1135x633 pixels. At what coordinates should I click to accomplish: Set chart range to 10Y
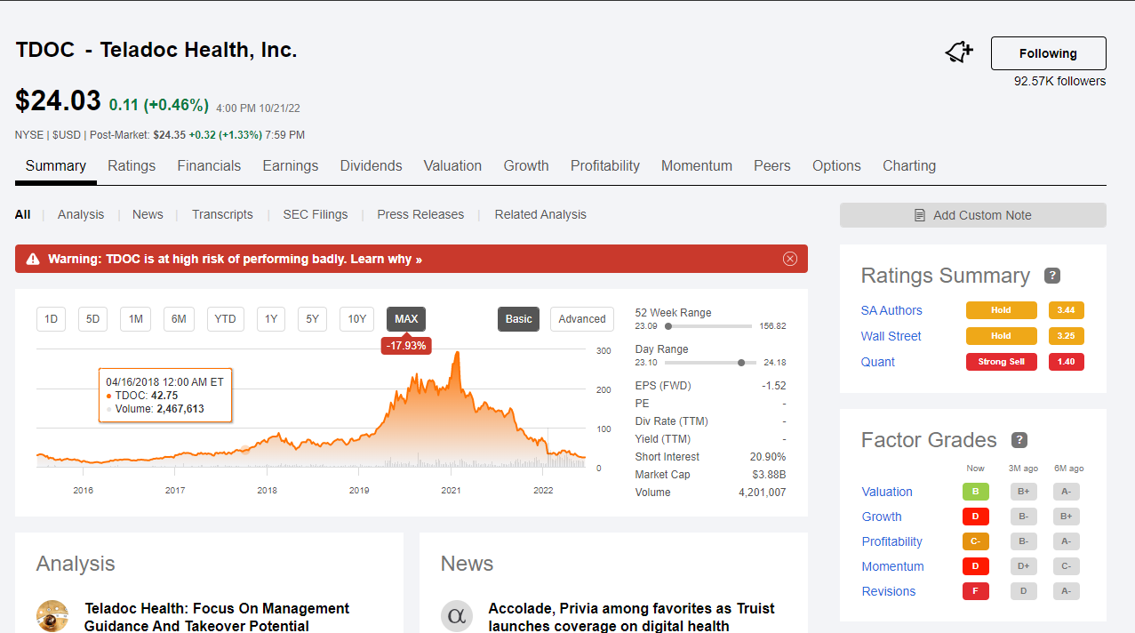pos(356,319)
